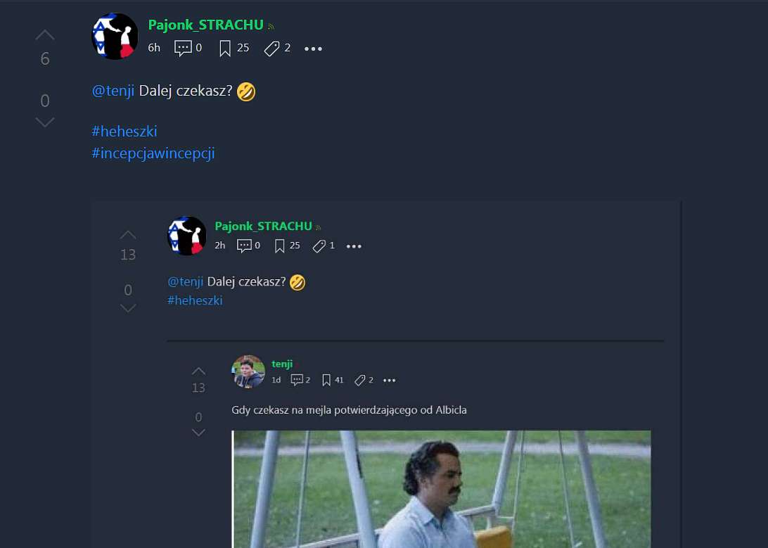Open comments icon on the 2h post
The image size is (768, 548).
point(245,246)
